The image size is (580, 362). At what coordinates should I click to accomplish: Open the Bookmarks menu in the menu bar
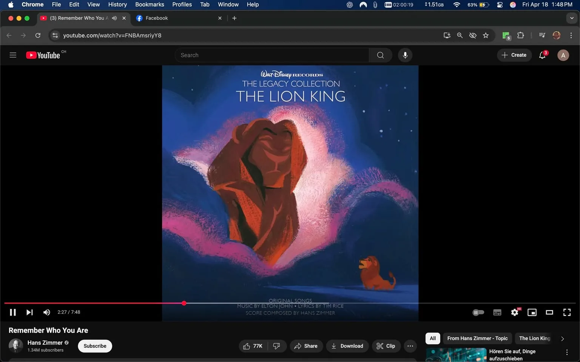coord(150,5)
